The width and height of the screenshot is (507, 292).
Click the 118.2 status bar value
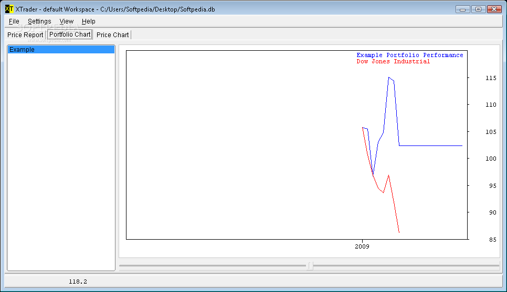[78, 282]
